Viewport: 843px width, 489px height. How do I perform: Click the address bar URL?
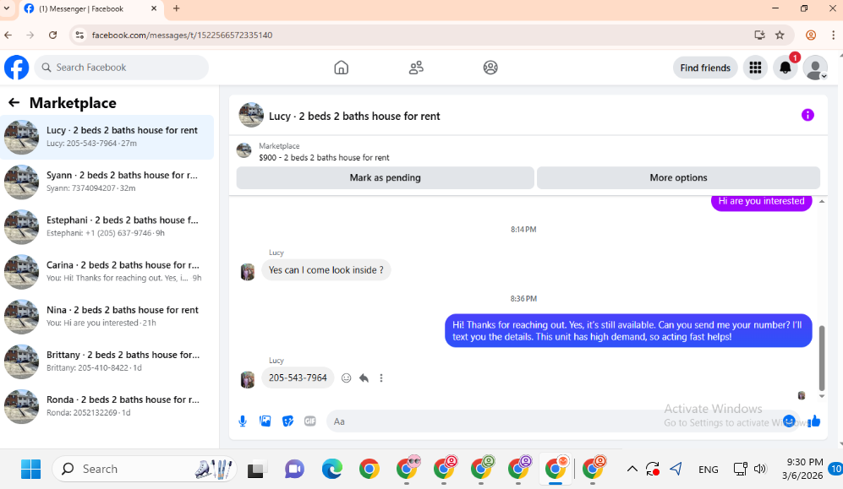pos(182,35)
